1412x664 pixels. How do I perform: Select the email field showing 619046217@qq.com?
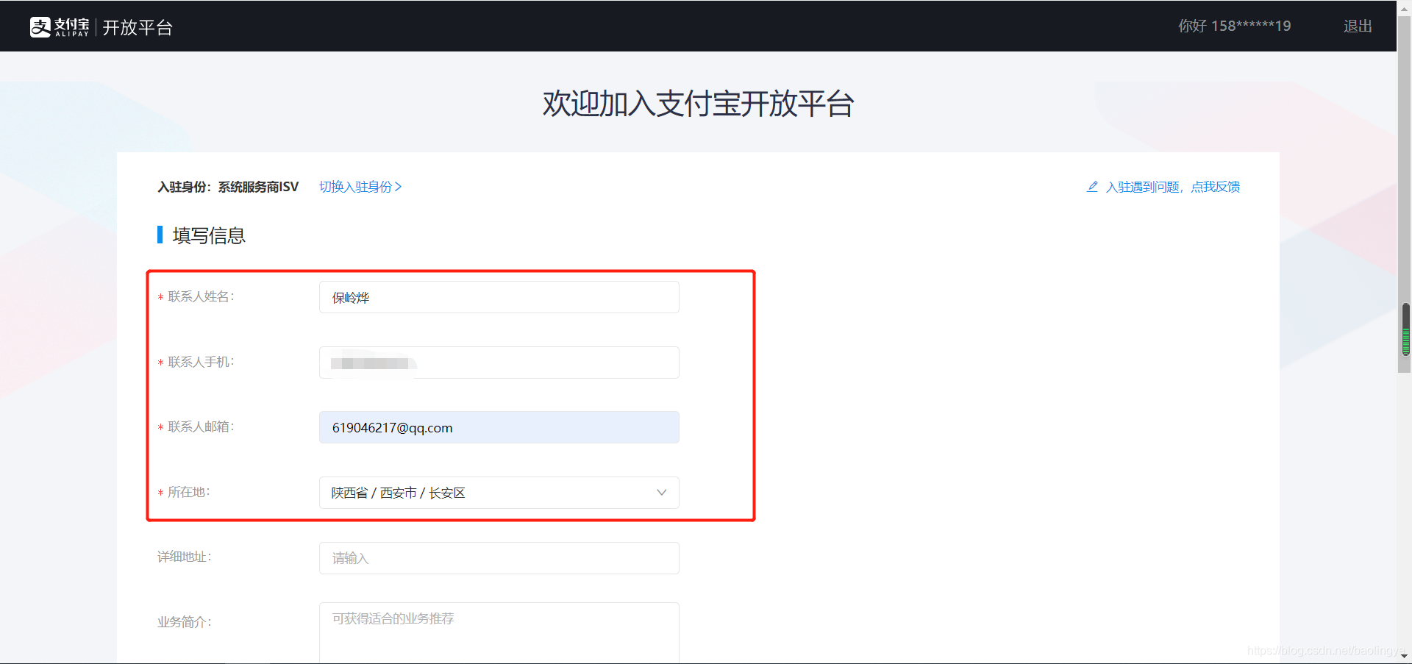click(499, 427)
